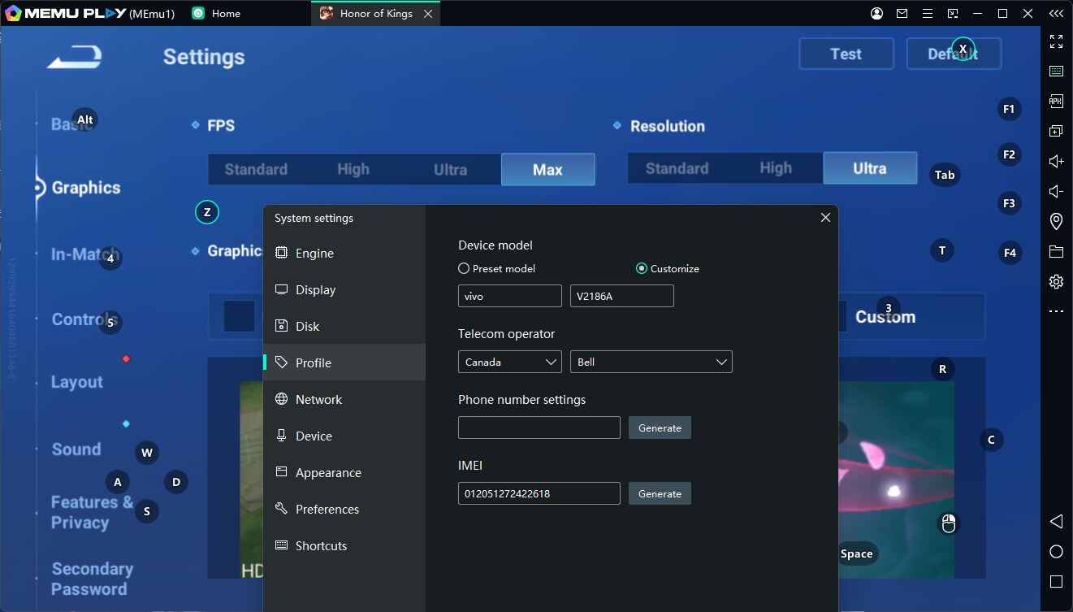Generate a new phone number
This screenshot has height=612, width=1073.
click(660, 428)
